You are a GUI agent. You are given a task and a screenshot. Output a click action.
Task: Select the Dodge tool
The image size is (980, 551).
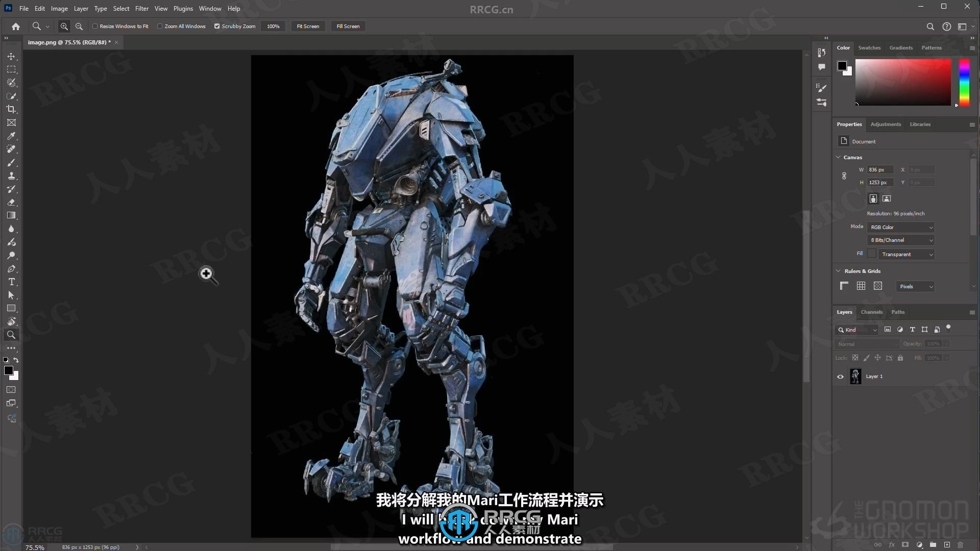click(11, 255)
